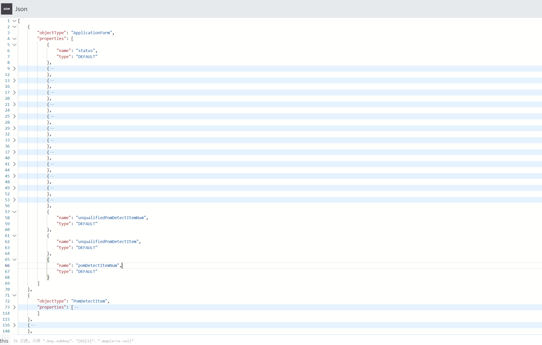542x345 pixels.
Task: Collapse the root array at line 1
Action: click(x=14, y=21)
